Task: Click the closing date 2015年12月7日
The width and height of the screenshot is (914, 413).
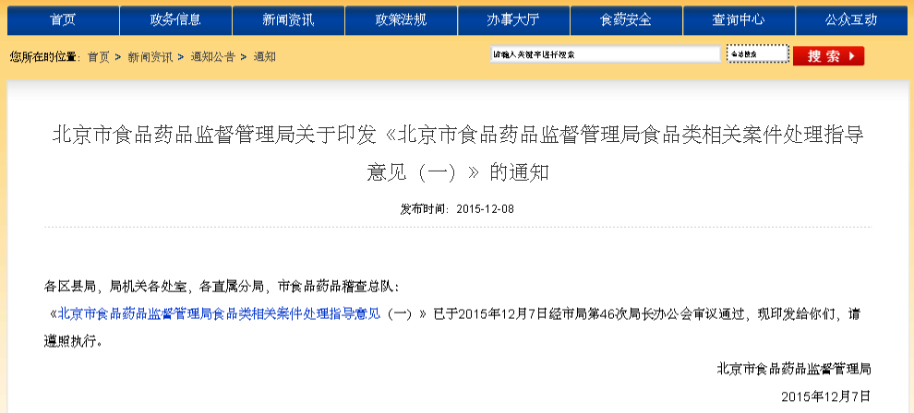Action: click(825, 396)
